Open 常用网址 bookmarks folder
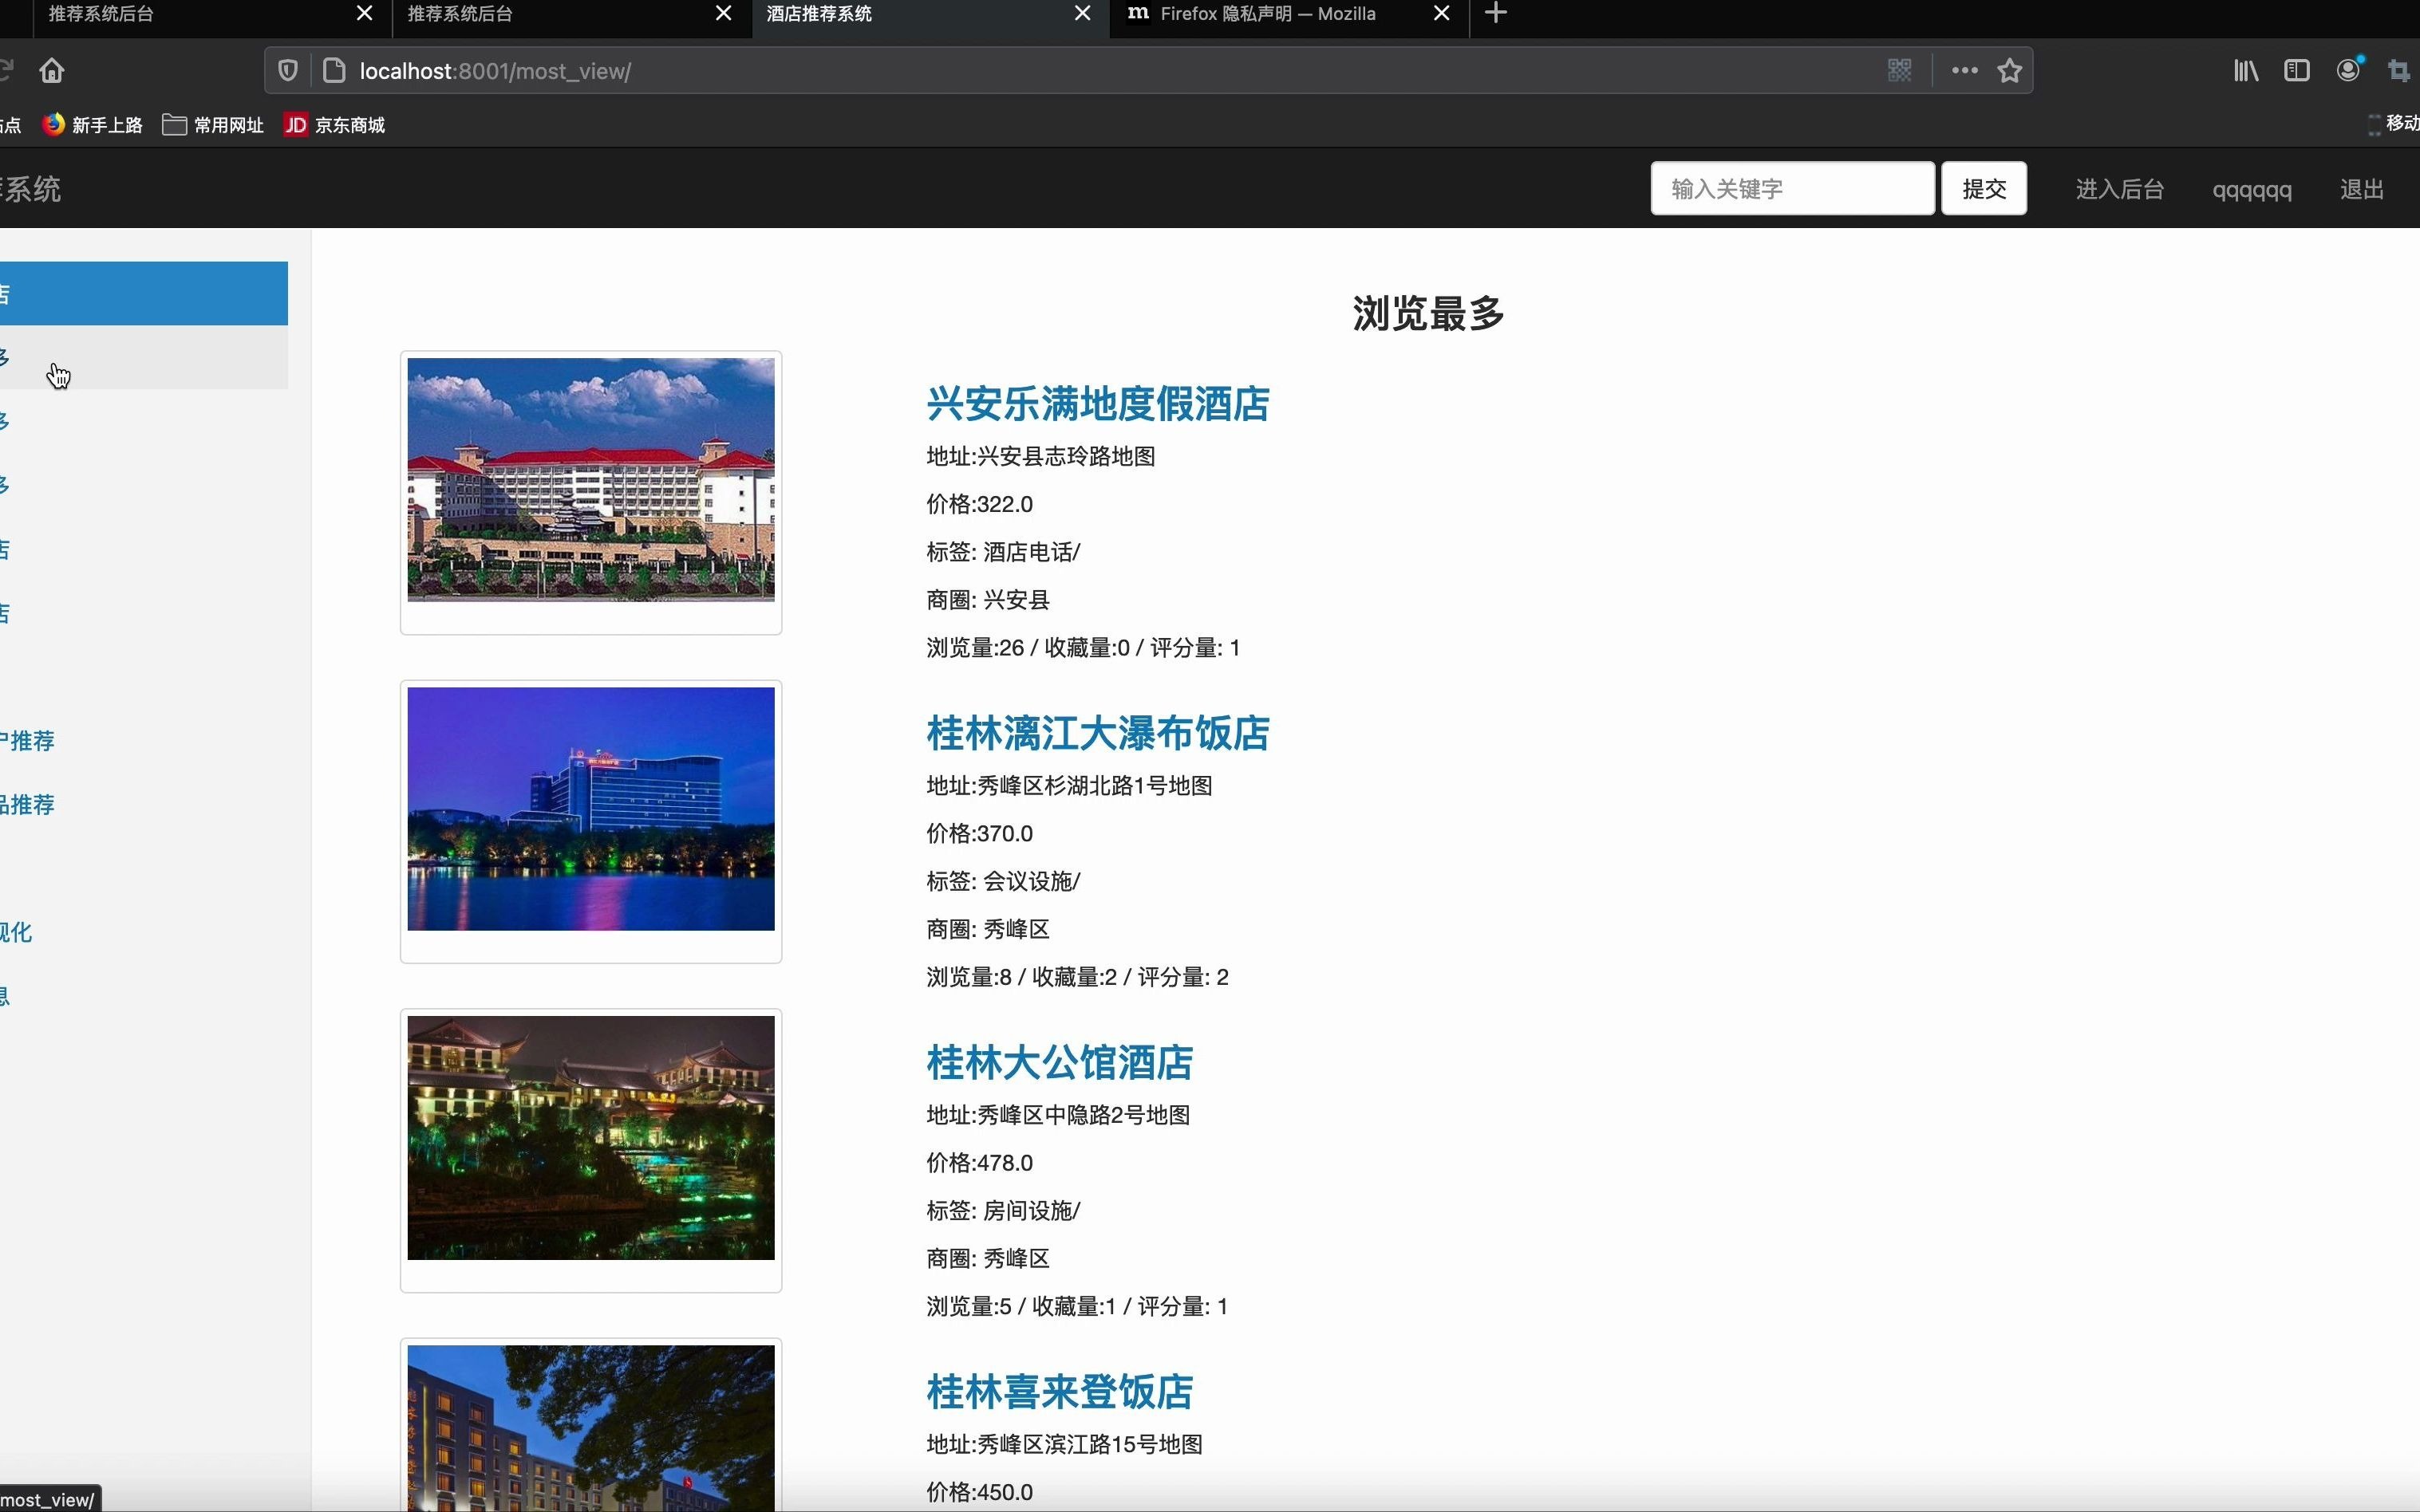Screen dimensions: 2420x1512 (x=213, y=125)
